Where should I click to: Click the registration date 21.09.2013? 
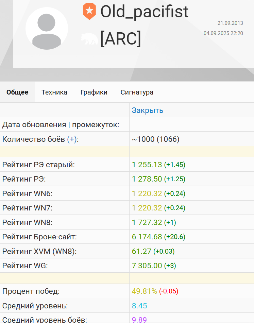(x=230, y=23)
